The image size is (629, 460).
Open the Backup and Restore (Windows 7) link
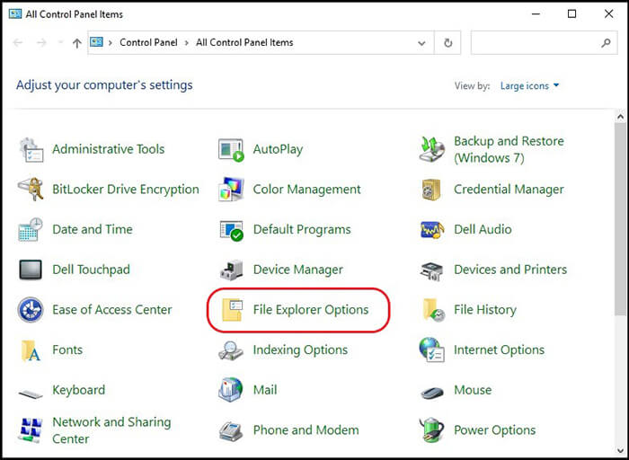click(509, 150)
